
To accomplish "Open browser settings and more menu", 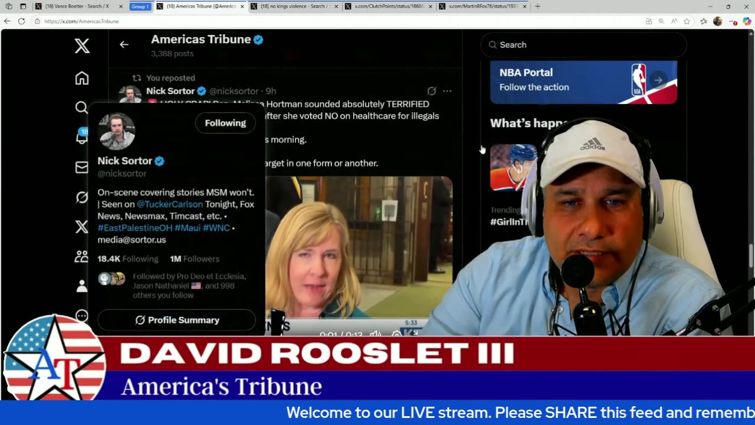I will [733, 21].
